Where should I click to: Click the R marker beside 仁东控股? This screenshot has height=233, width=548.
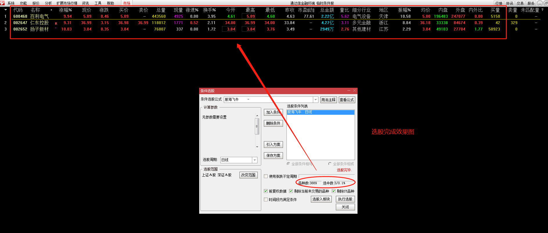pos(56,24)
